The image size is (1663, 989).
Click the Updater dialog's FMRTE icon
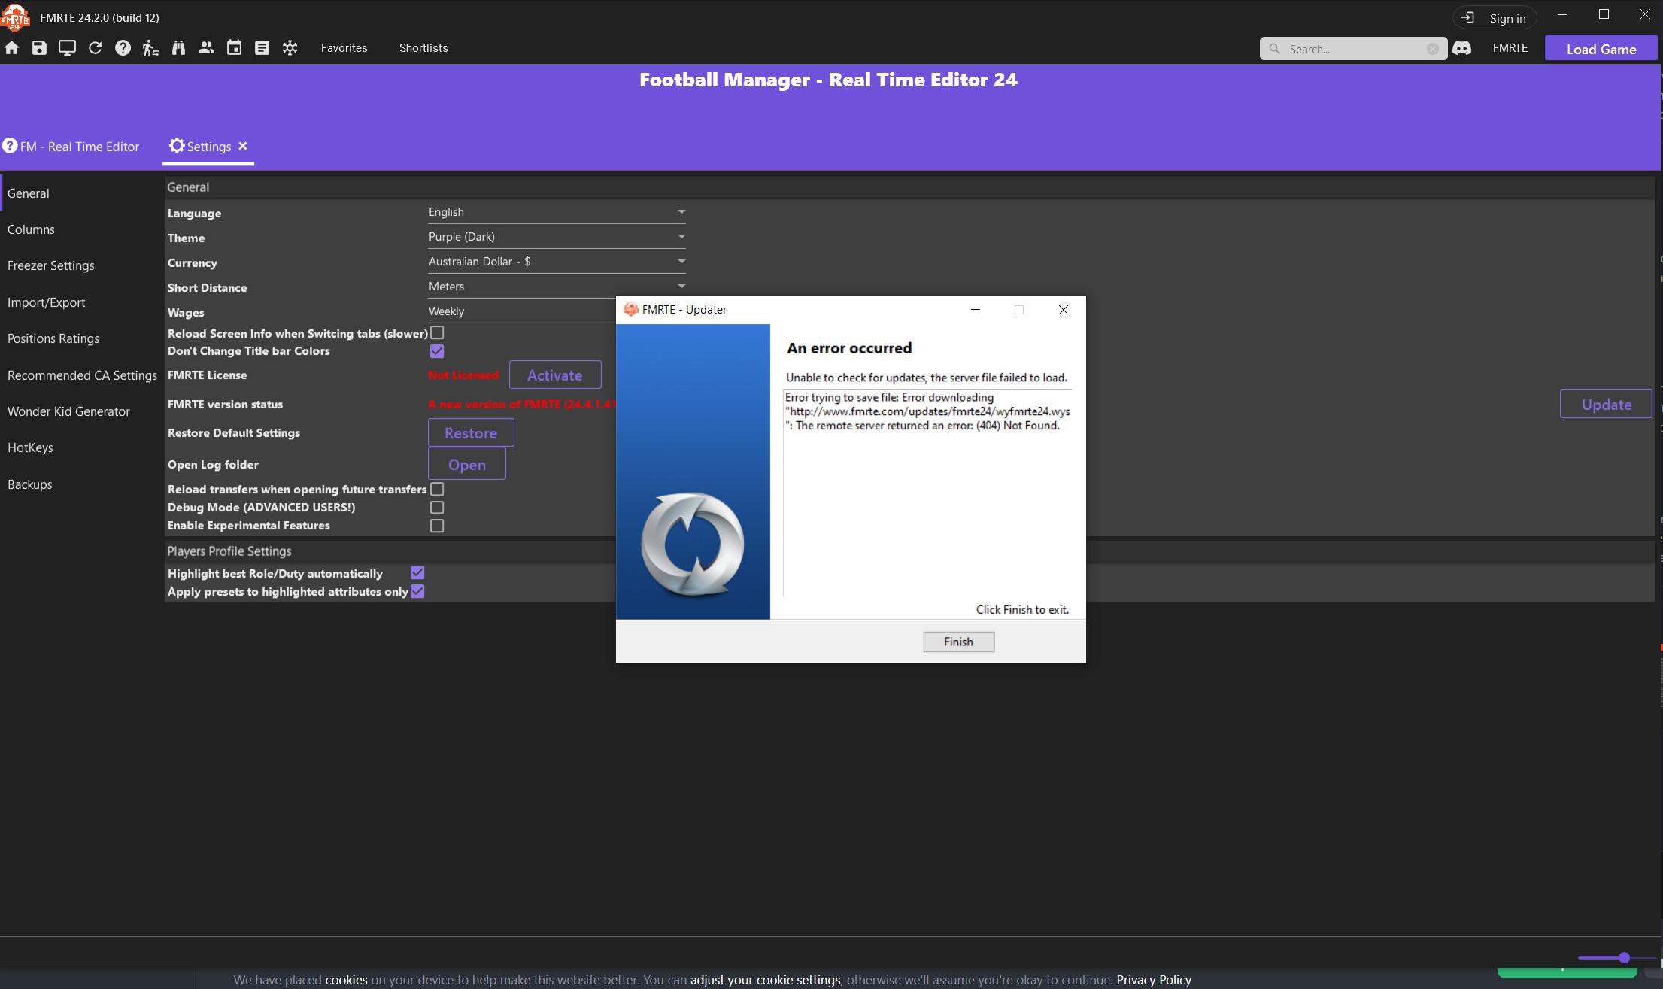630,309
